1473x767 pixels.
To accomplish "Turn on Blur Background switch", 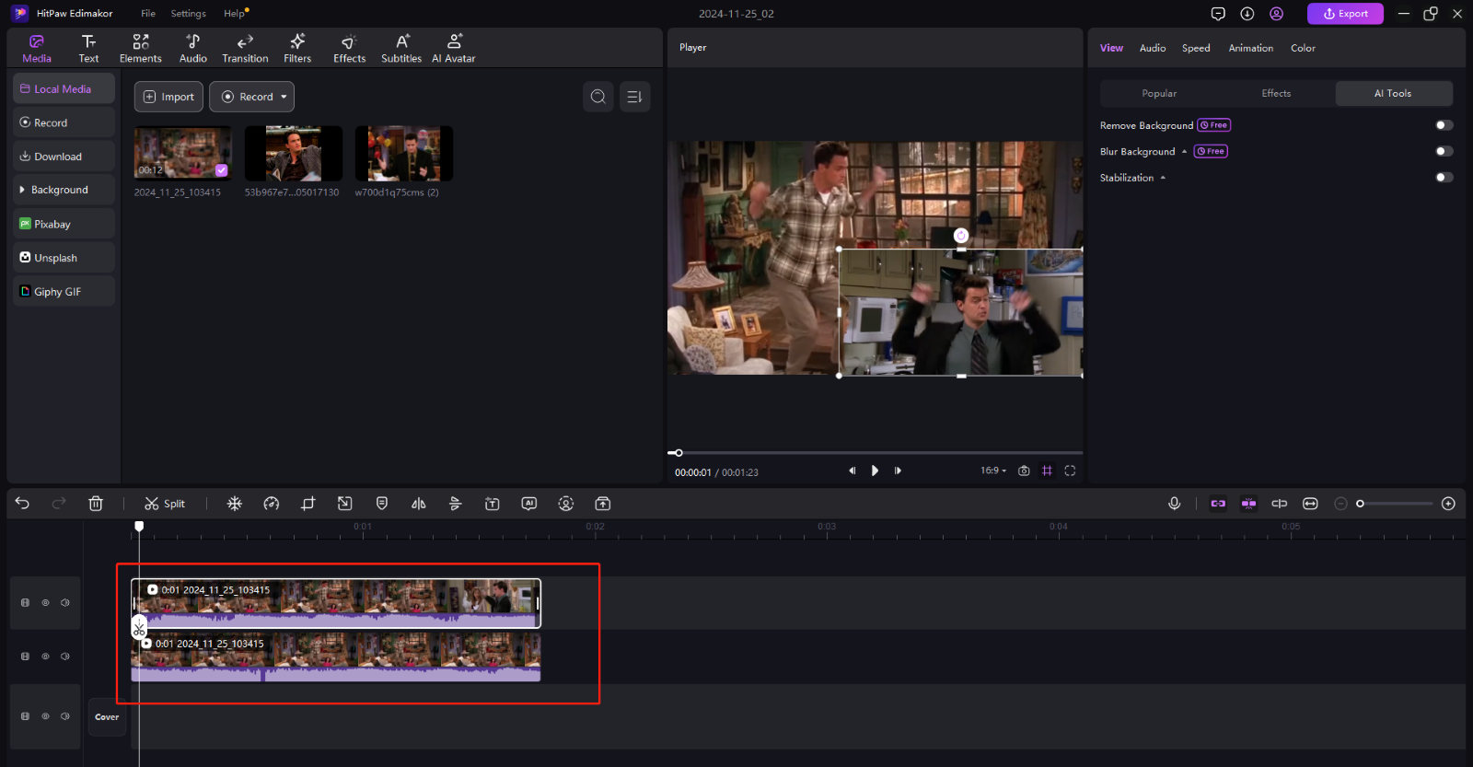I will click(x=1444, y=151).
